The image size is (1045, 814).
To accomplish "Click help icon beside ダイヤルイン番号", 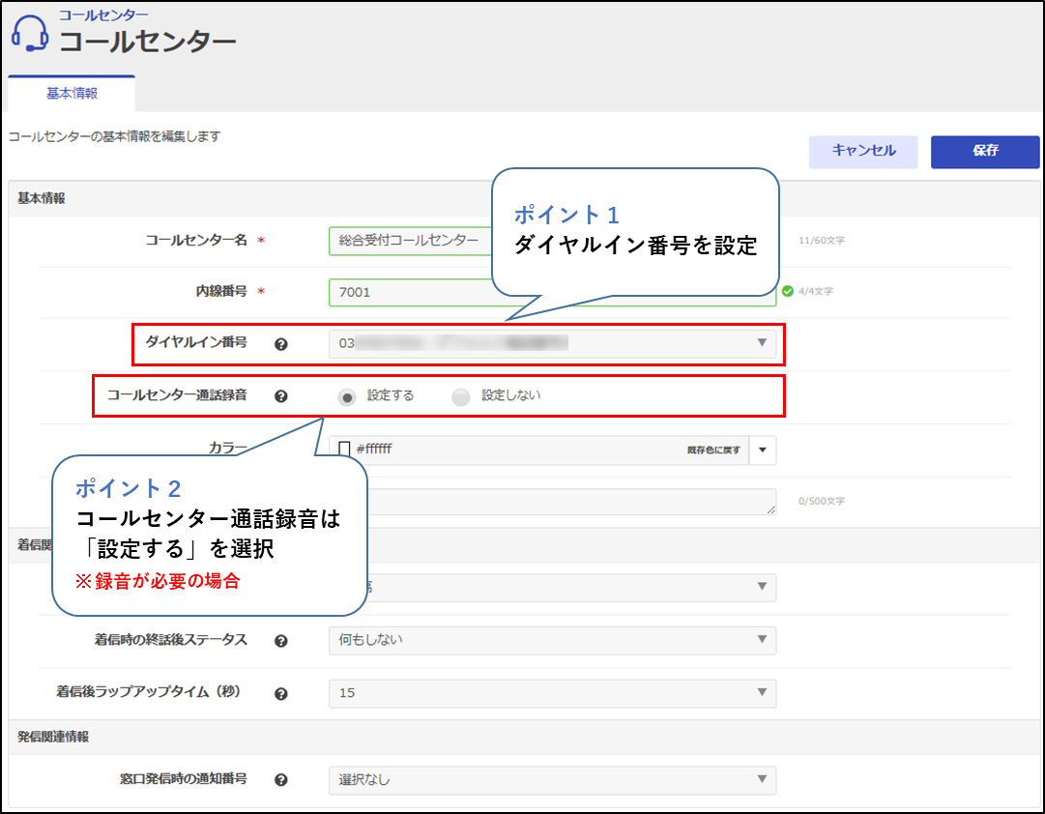I will (x=281, y=343).
